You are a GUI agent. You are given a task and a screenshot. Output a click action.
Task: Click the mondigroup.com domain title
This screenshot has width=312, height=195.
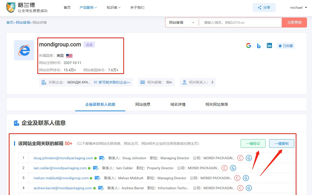tap(60, 44)
